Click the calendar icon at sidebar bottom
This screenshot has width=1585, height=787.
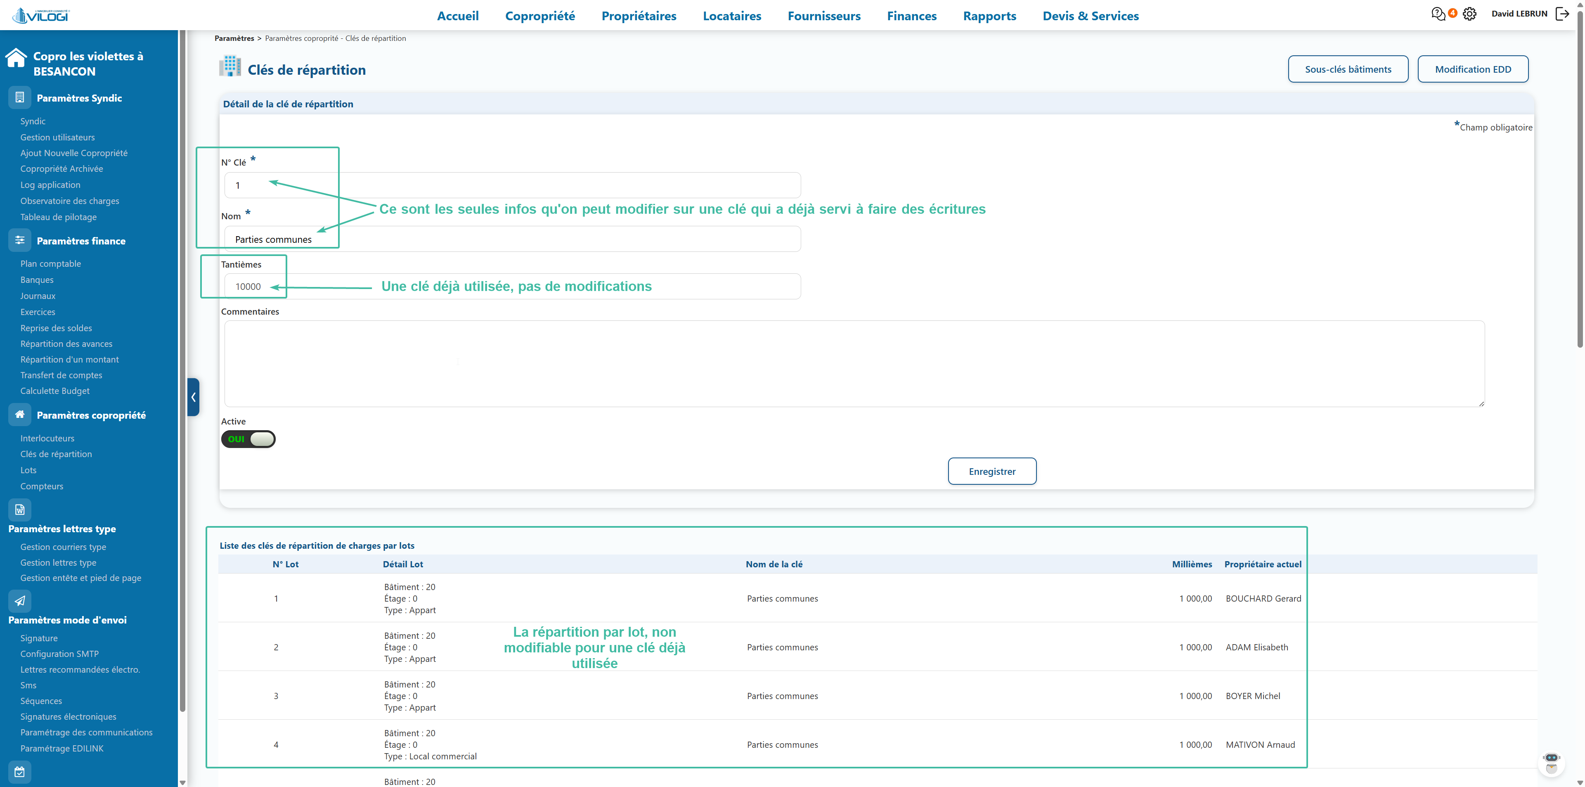click(20, 772)
